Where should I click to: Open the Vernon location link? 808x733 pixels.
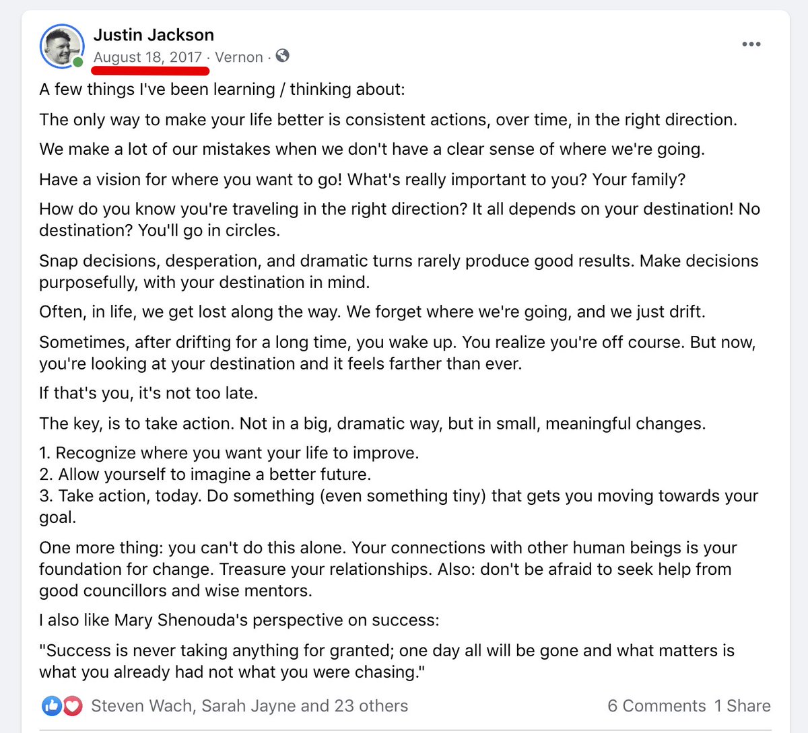click(238, 57)
